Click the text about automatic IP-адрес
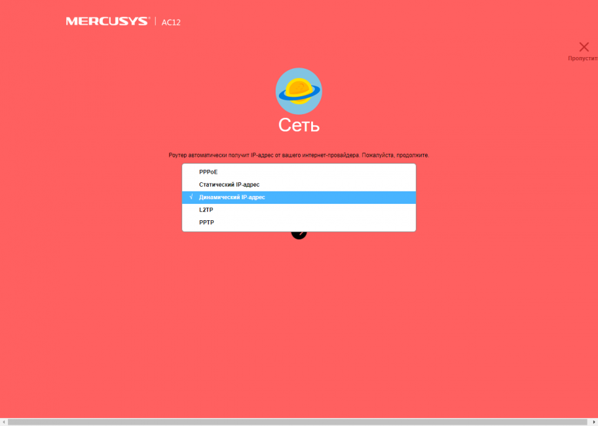This screenshot has width=598, height=426. tap(299, 155)
